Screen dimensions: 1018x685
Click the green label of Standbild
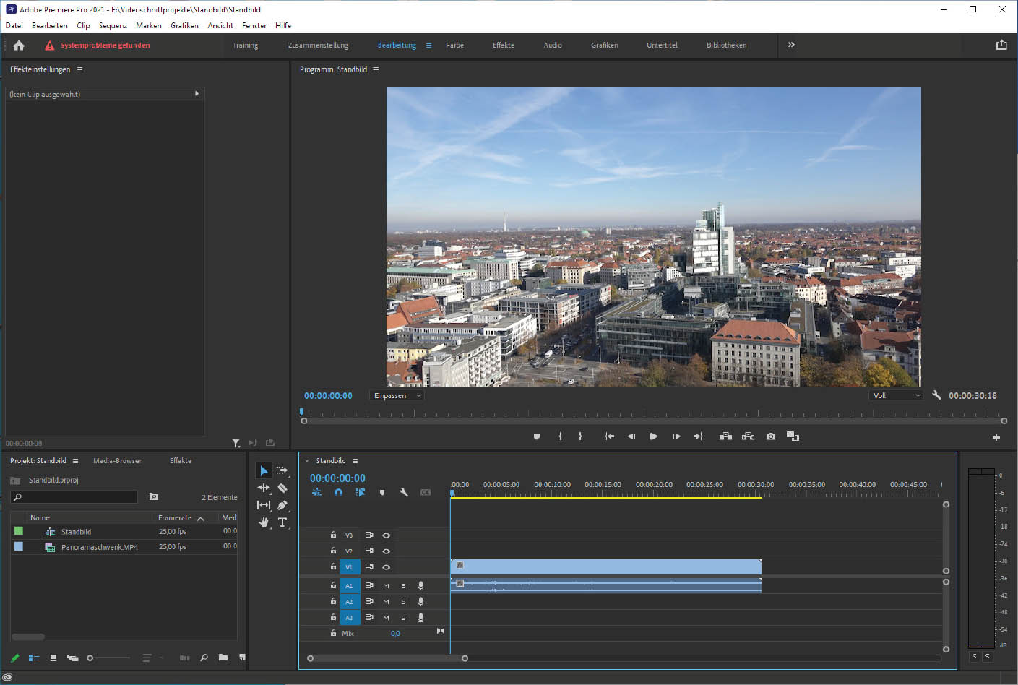(x=19, y=531)
